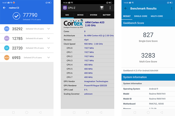The image size is (175, 116).
Task: Tap the GPU score badge icon
Action: [x=7, y=38]
